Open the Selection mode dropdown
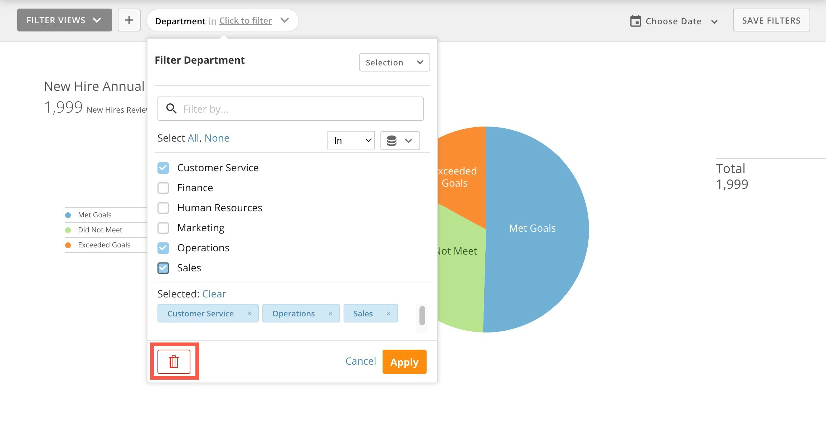This screenshot has width=826, height=424. (x=394, y=63)
